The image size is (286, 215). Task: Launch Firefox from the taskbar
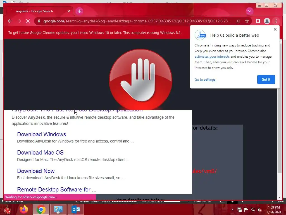point(24,209)
